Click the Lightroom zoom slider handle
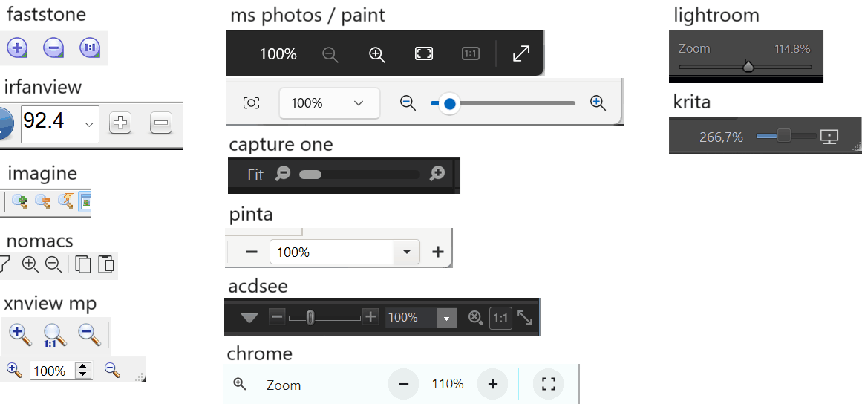 (748, 67)
